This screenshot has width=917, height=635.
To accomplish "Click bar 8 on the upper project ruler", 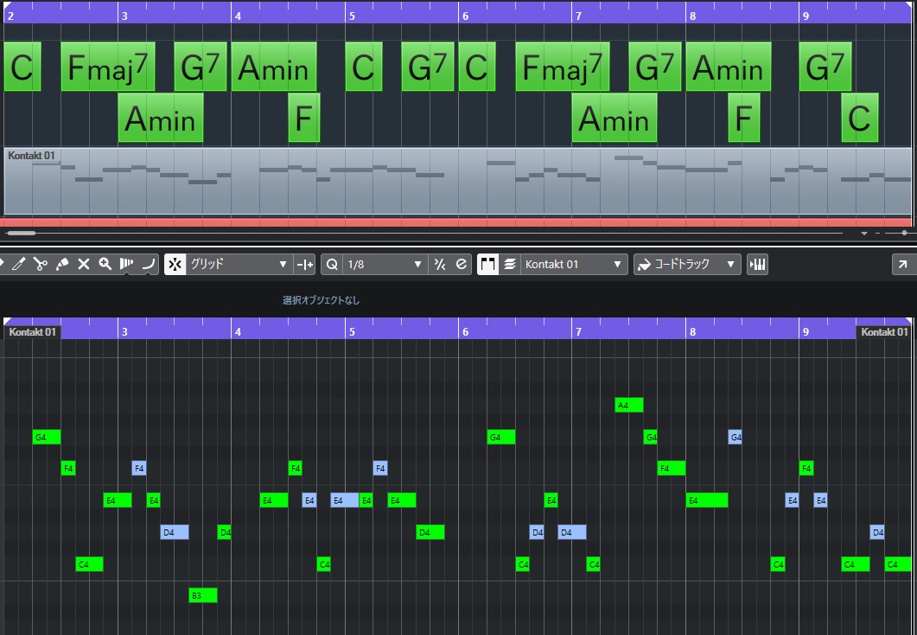I will coord(692,16).
